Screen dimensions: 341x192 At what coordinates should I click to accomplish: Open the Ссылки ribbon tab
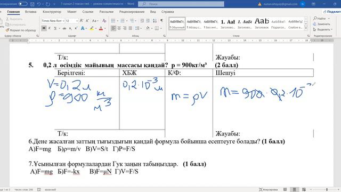[87, 12]
